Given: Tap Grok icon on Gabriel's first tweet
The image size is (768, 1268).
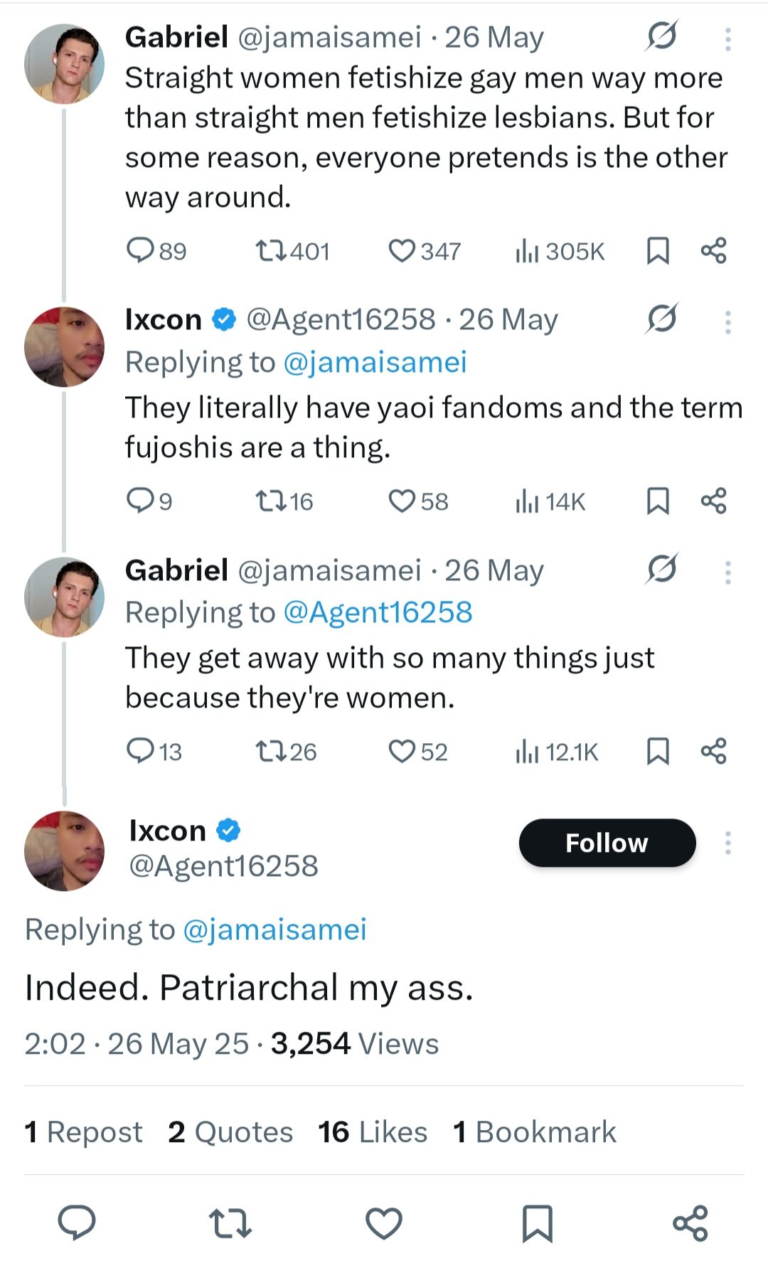Looking at the screenshot, I should click(661, 36).
